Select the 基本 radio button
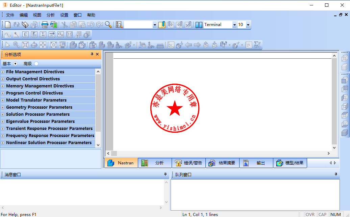This screenshot has width=350, height=217. tap(16, 63)
